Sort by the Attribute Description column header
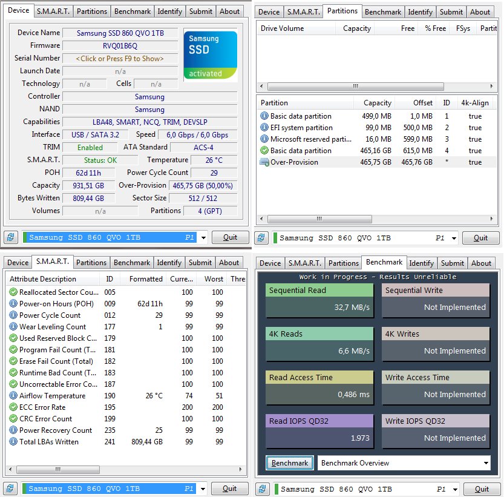The width and height of the screenshot is (504, 497). point(53,279)
